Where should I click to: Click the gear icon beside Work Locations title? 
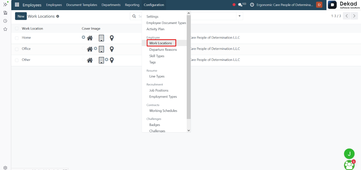coord(58,16)
